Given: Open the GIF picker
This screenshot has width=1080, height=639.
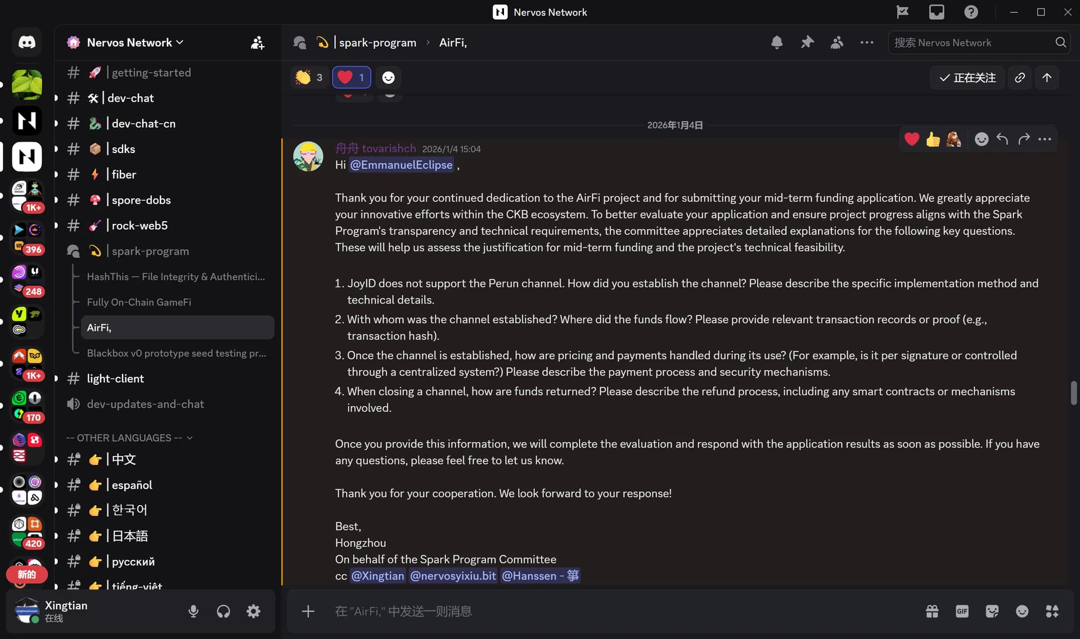Looking at the screenshot, I should [x=962, y=611].
